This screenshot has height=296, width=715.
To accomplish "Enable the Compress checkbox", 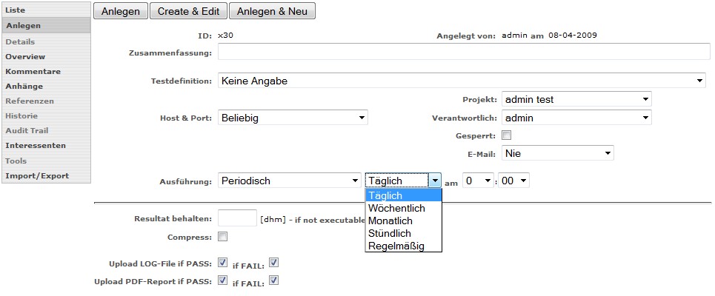I will 223,237.
